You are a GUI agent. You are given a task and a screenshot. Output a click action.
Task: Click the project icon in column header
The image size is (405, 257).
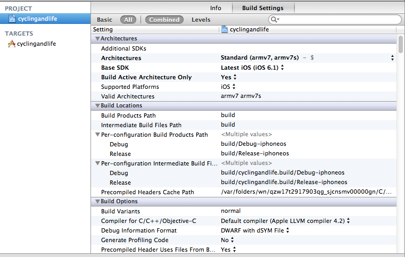pyautogui.click(x=225, y=29)
